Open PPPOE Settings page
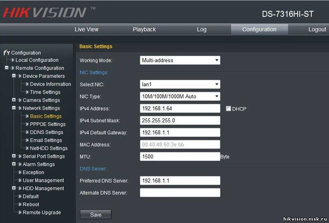Image resolution: width=329 pixels, height=223 pixels. (48, 124)
